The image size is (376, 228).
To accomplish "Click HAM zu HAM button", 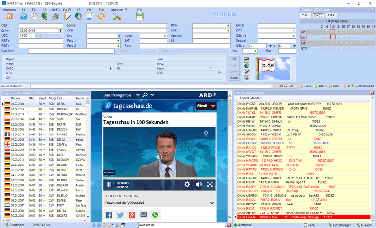I will click(285, 86).
